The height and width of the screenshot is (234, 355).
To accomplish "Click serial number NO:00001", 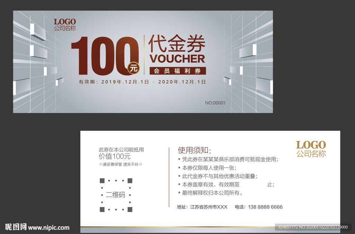I will pyautogui.click(x=215, y=103).
